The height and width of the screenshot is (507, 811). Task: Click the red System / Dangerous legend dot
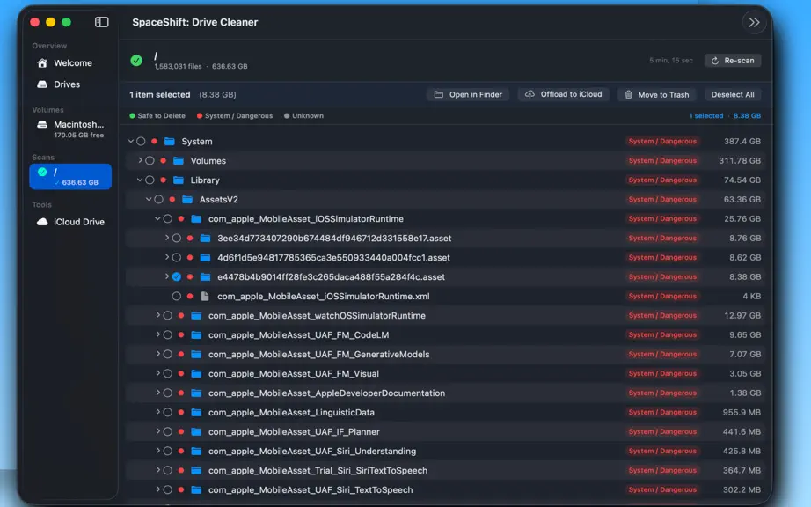pyautogui.click(x=200, y=116)
